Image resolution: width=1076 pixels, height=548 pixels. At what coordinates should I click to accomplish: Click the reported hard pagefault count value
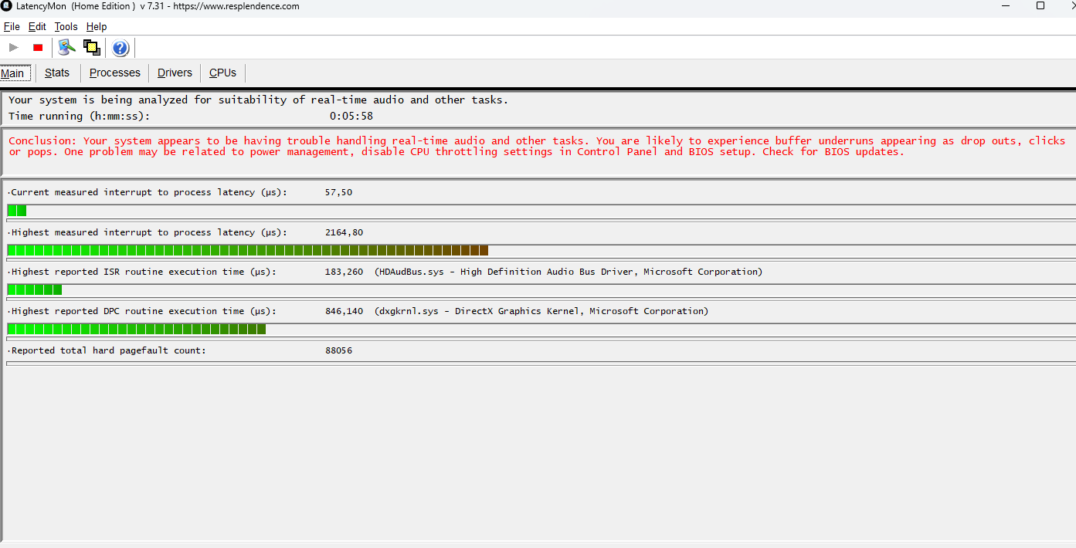338,350
